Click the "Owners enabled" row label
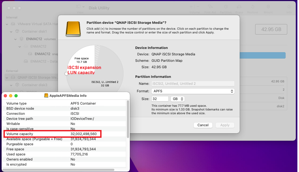This screenshot has width=299, height=172. 20,159
